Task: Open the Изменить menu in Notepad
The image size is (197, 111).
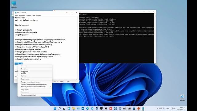Action: point(22,15)
